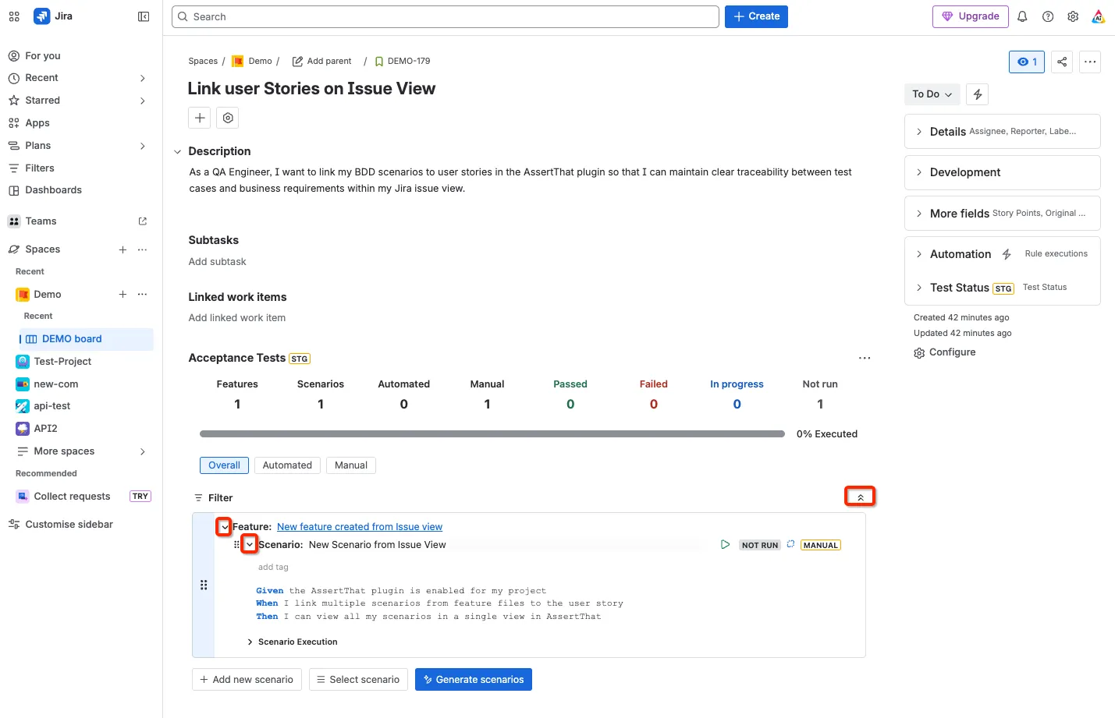Click the Search input field
The image size is (1115, 718).
click(x=446, y=16)
